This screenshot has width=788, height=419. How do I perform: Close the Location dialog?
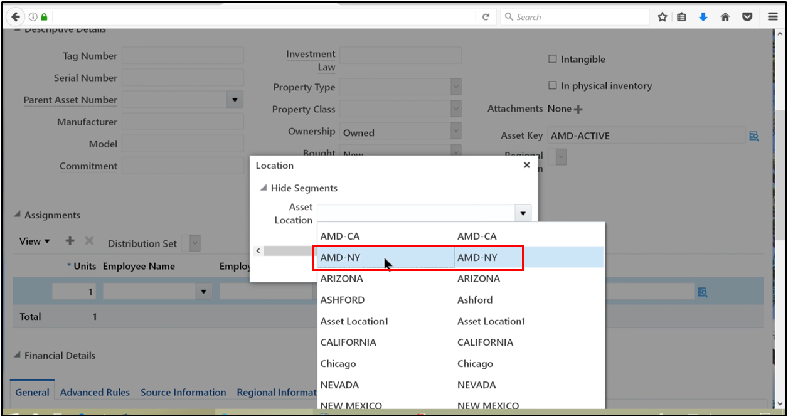pos(527,165)
